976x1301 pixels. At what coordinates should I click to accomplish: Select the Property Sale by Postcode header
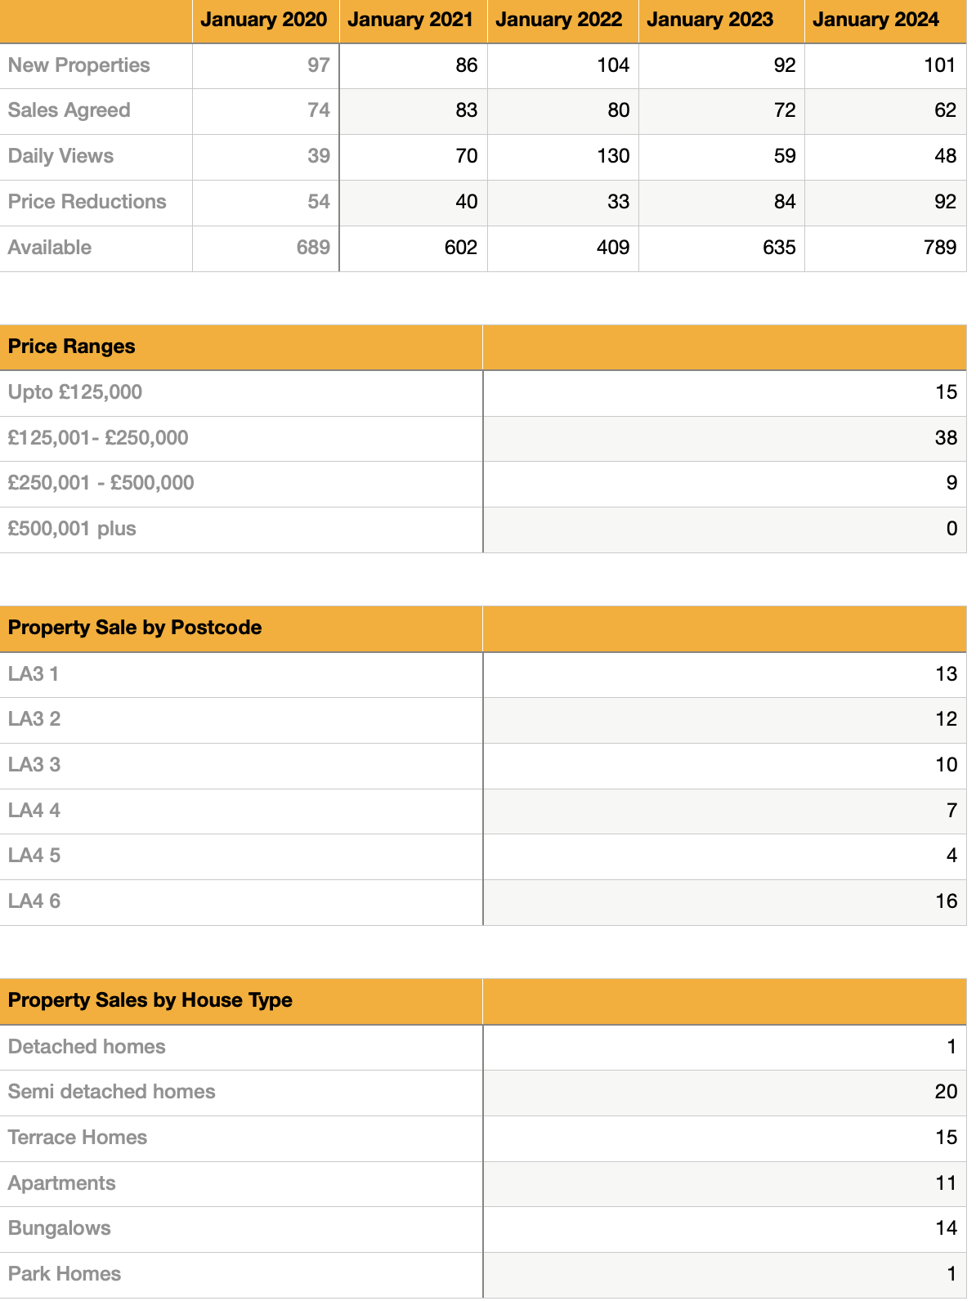click(135, 628)
